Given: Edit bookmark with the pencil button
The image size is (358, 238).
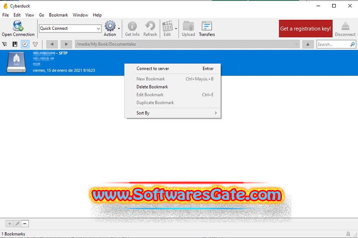Looking at the screenshot, I should tap(17, 224).
